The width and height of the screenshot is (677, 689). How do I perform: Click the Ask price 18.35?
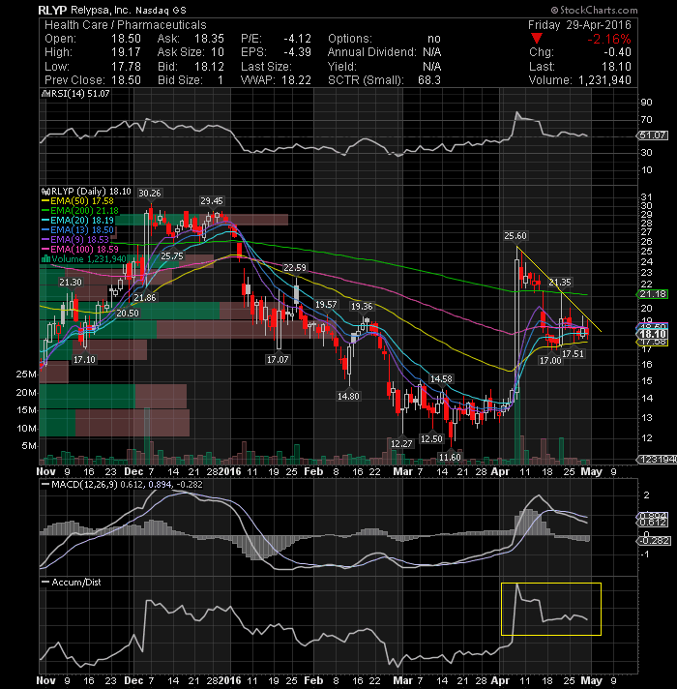pos(210,39)
